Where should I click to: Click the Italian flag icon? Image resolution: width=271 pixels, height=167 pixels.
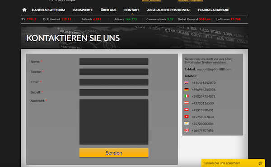(187, 96)
